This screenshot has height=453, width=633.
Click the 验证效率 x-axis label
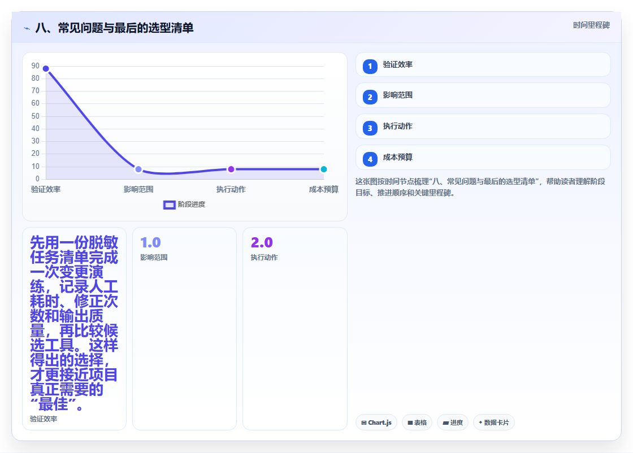coord(46,189)
